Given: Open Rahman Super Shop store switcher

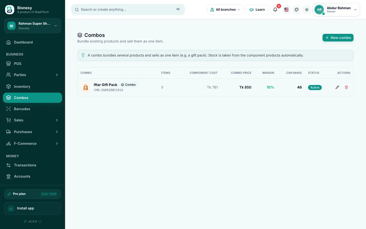Looking at the screenshot, I should (33, 26).
